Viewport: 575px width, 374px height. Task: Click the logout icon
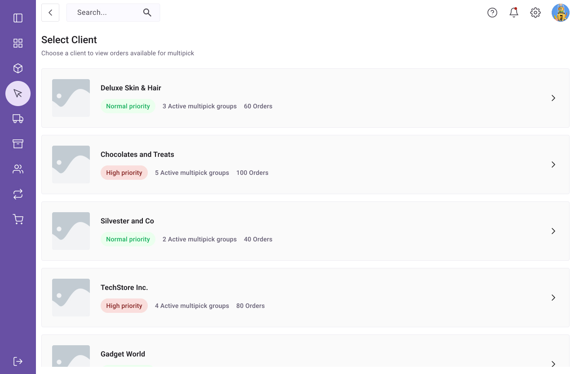pyautogui.click(x=18, y=361)
